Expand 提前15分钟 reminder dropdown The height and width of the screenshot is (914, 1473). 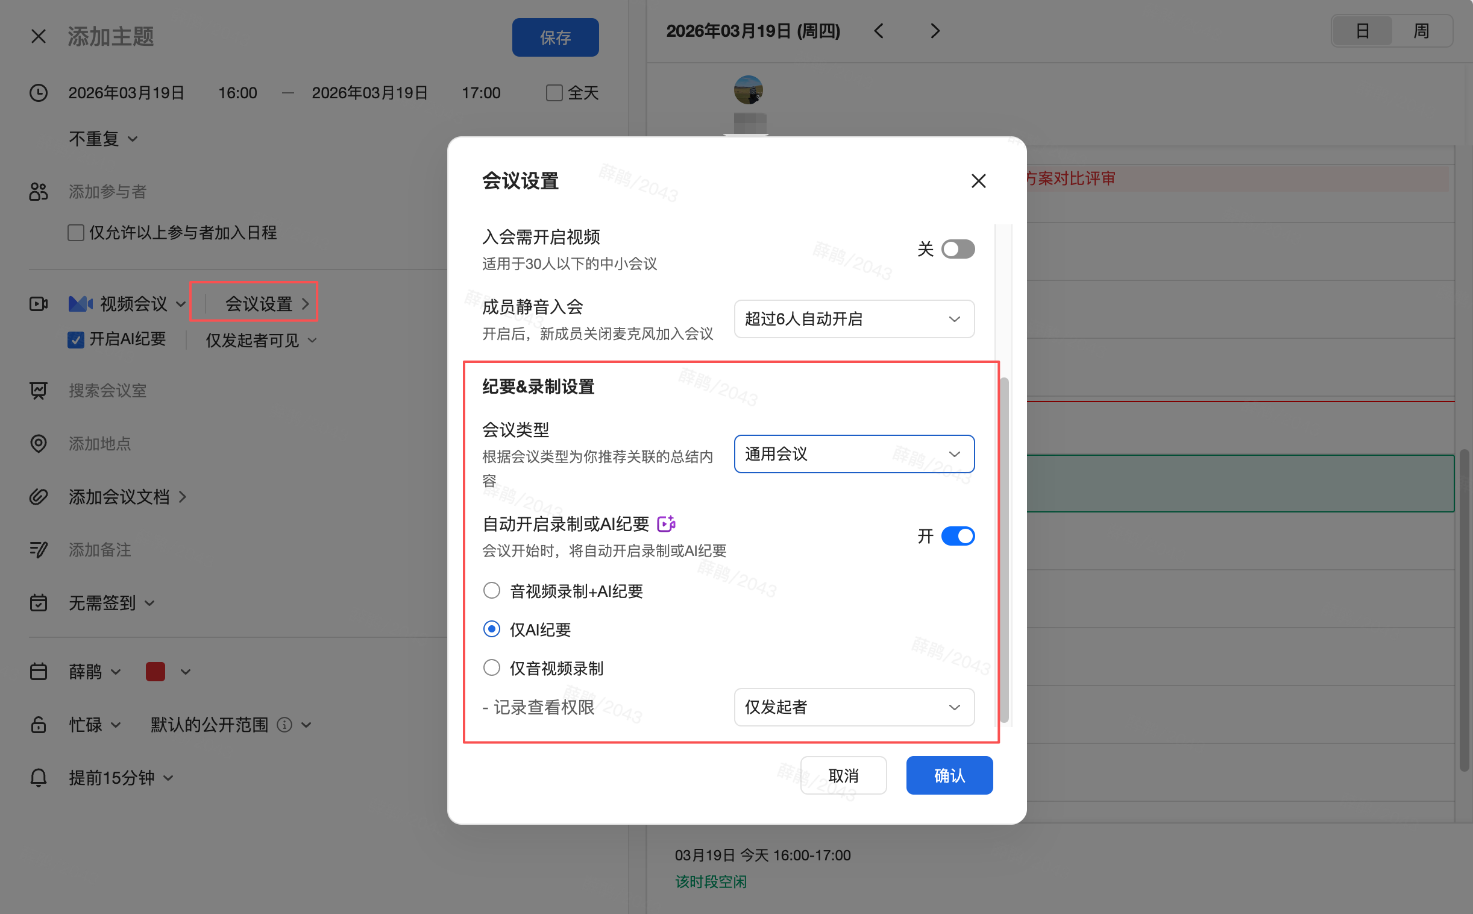[x=121, y=777]
